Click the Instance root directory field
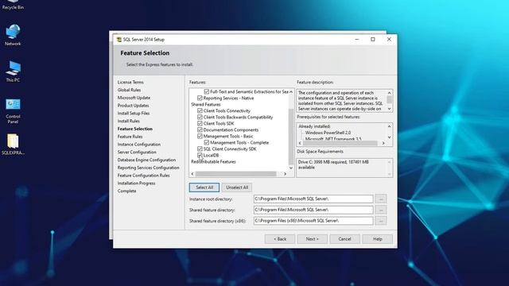This screenshot has height=286, width=509. click(x=313, y=199)
